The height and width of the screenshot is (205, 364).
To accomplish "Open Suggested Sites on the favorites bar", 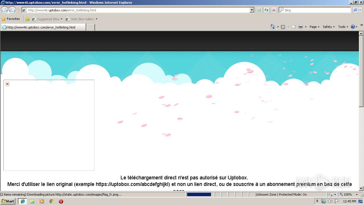I will pos(47,19).
